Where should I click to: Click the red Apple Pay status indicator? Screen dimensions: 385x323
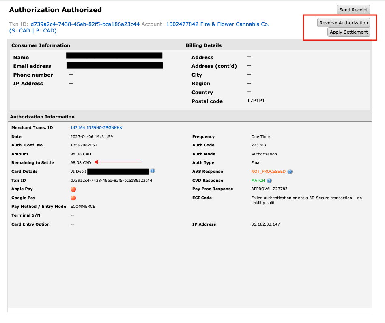pyautogui.click(x=73, y=189)
